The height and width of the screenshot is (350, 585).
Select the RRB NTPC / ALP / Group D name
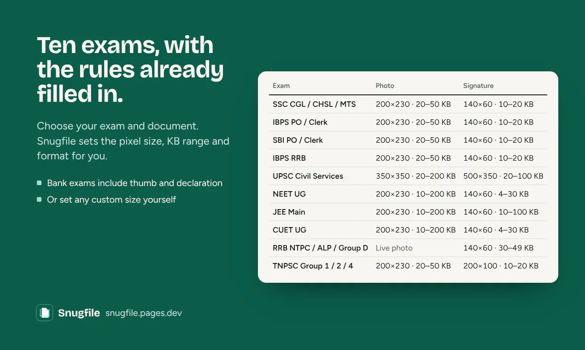[320, 248]
